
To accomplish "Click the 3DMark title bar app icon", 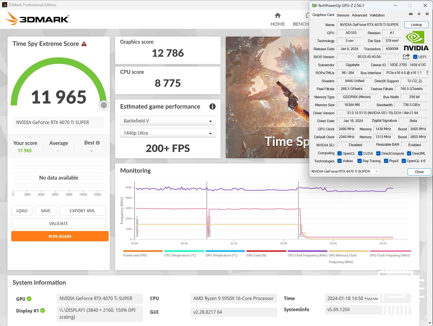I will [x=4, y=5].
